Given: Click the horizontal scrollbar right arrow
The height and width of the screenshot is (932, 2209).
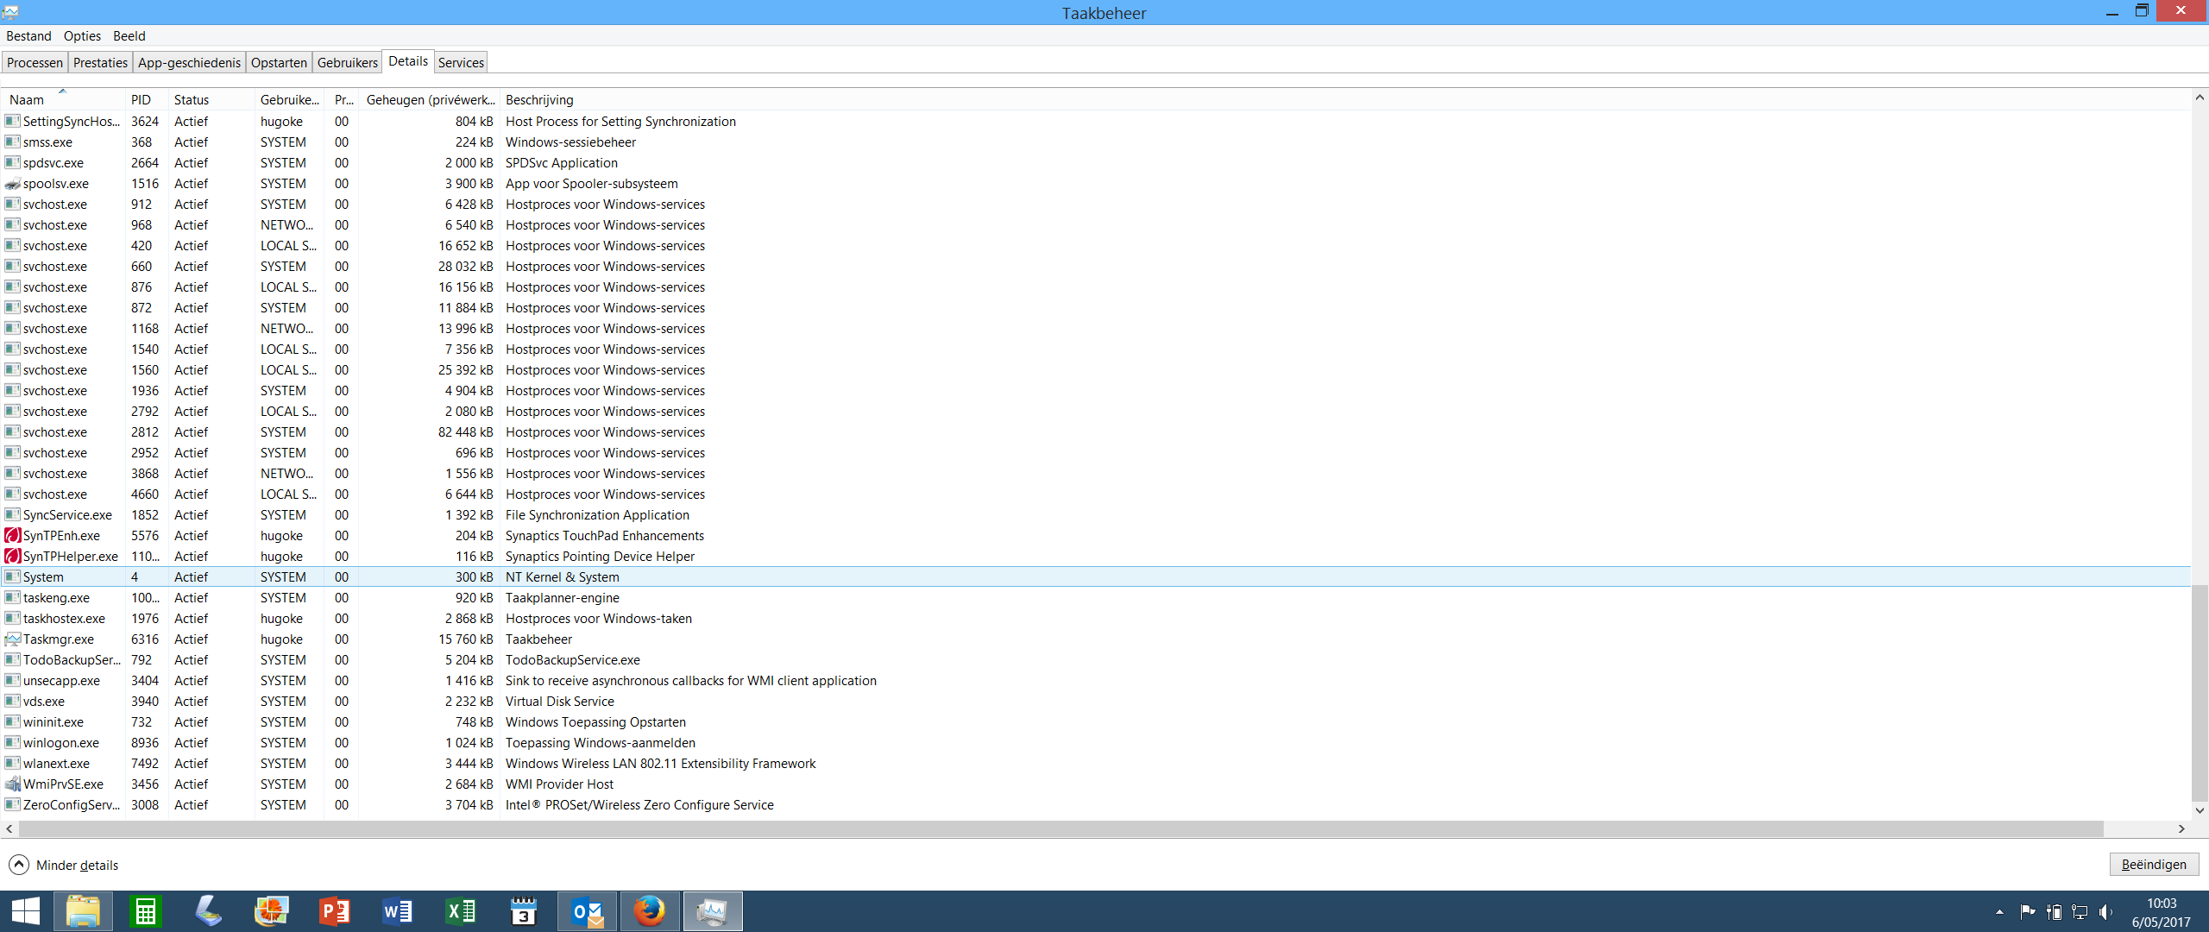Looking at the screenshot, I should pos(2181,828).
